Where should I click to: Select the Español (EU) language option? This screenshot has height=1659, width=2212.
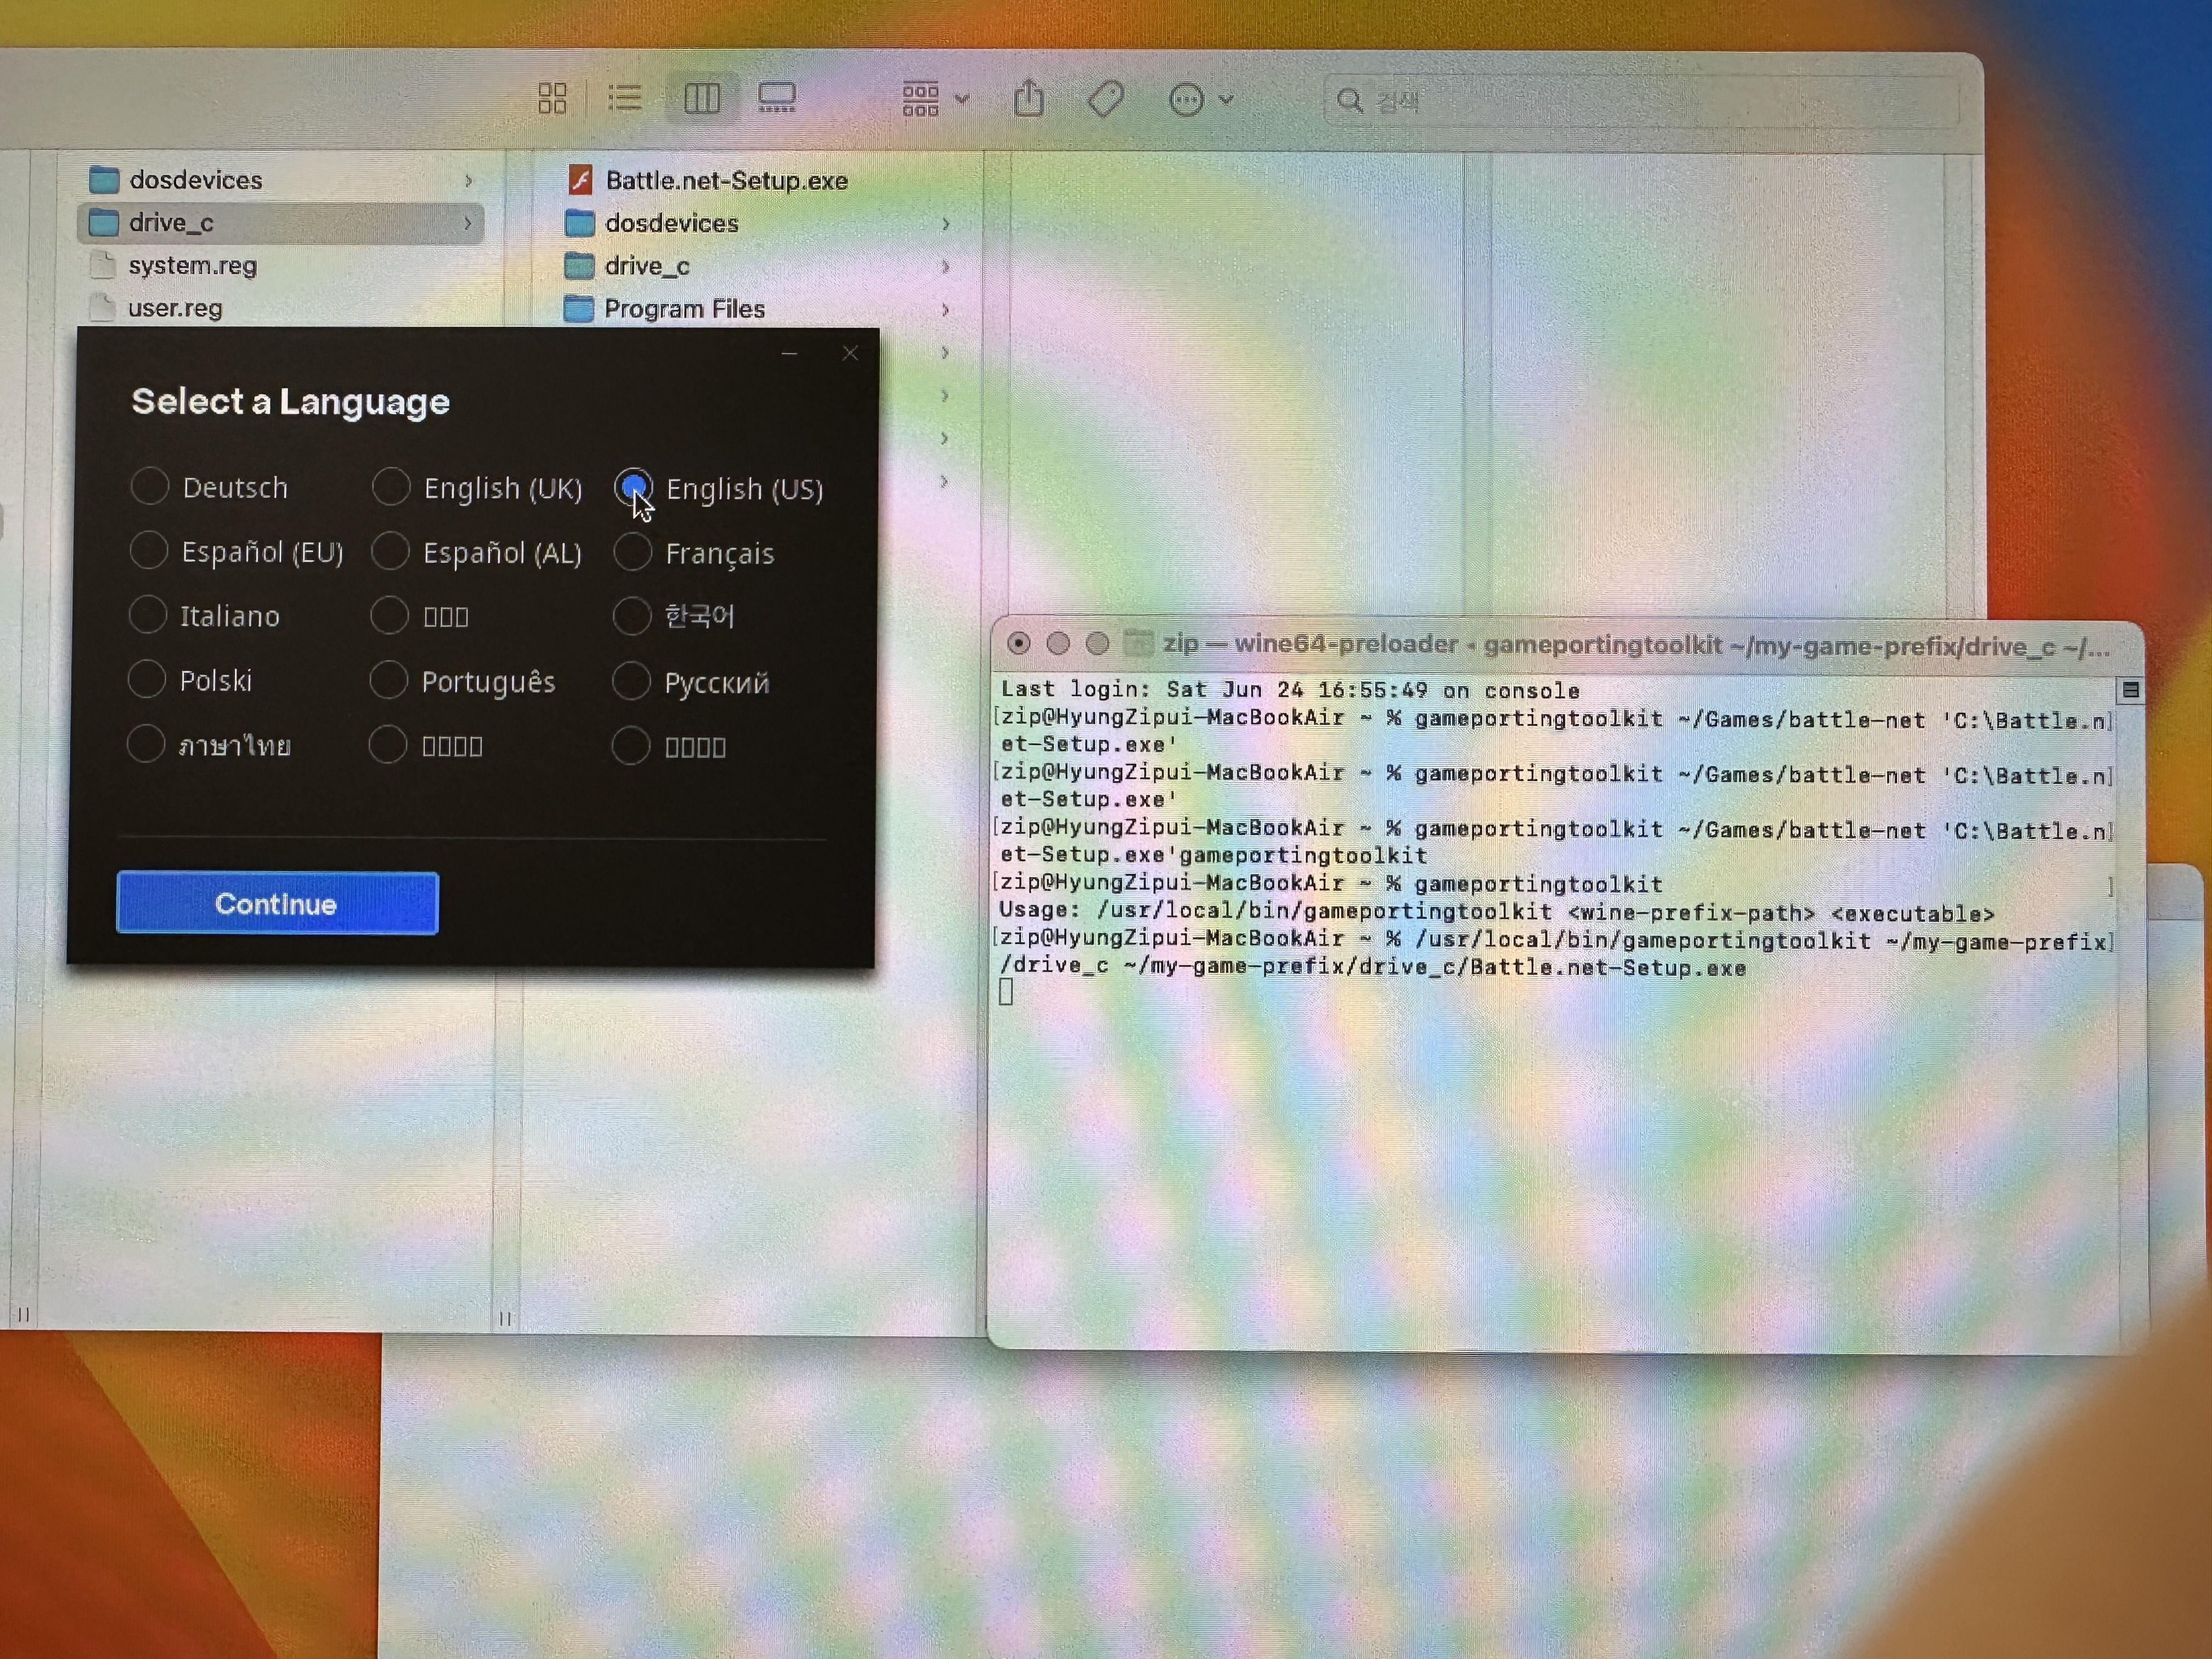(237, 551)
